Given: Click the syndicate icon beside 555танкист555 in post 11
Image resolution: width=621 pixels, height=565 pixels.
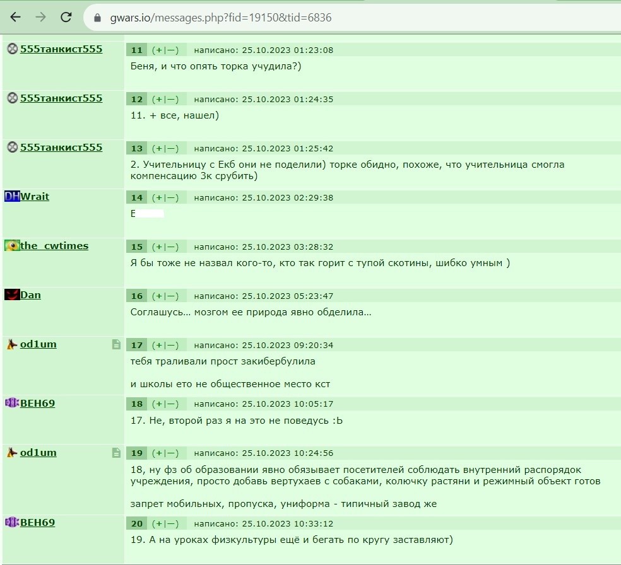Looking at the screenshot, I should (13, 49).
